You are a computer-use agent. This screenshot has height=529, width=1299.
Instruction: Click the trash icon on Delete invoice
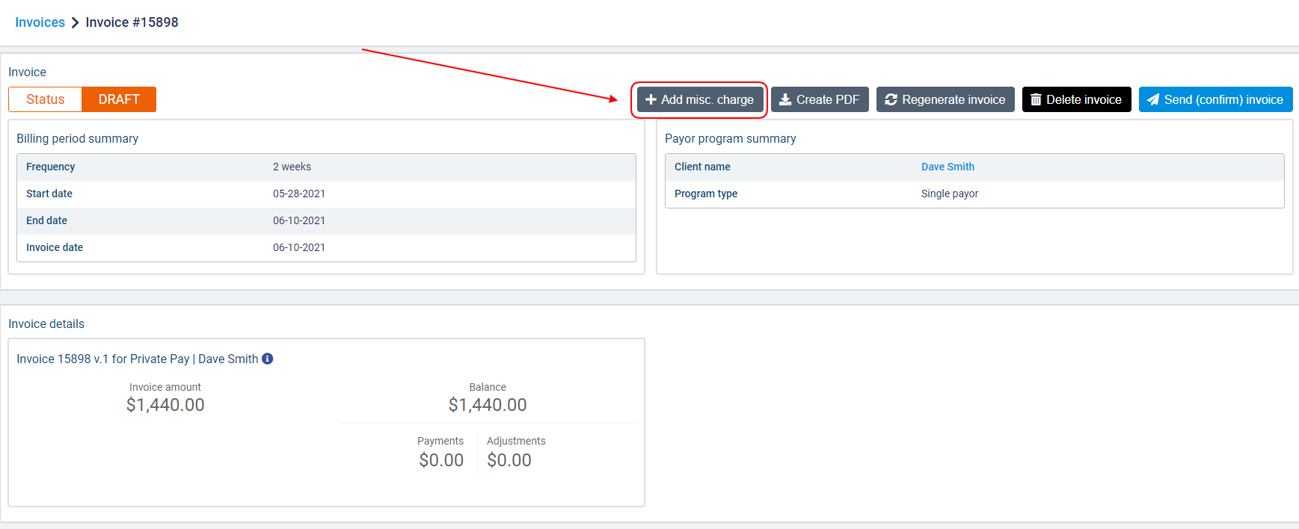[1036, 99]
